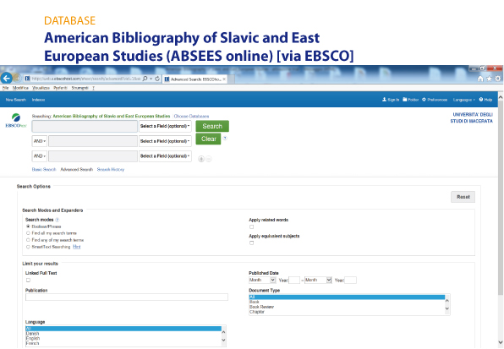This screenshot has width=504, height=349.
Task: Open favorites star icon
Action: point(489,79)
